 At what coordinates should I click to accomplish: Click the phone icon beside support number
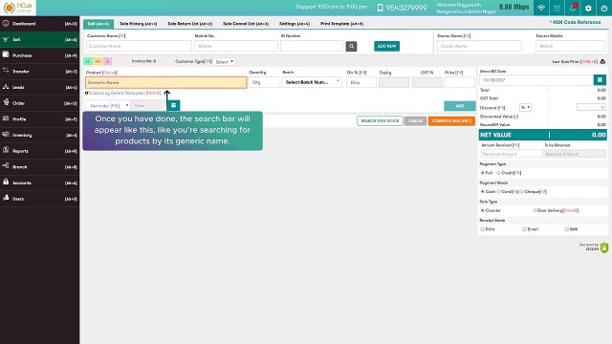pyautogui.click(x=381, y=8)
